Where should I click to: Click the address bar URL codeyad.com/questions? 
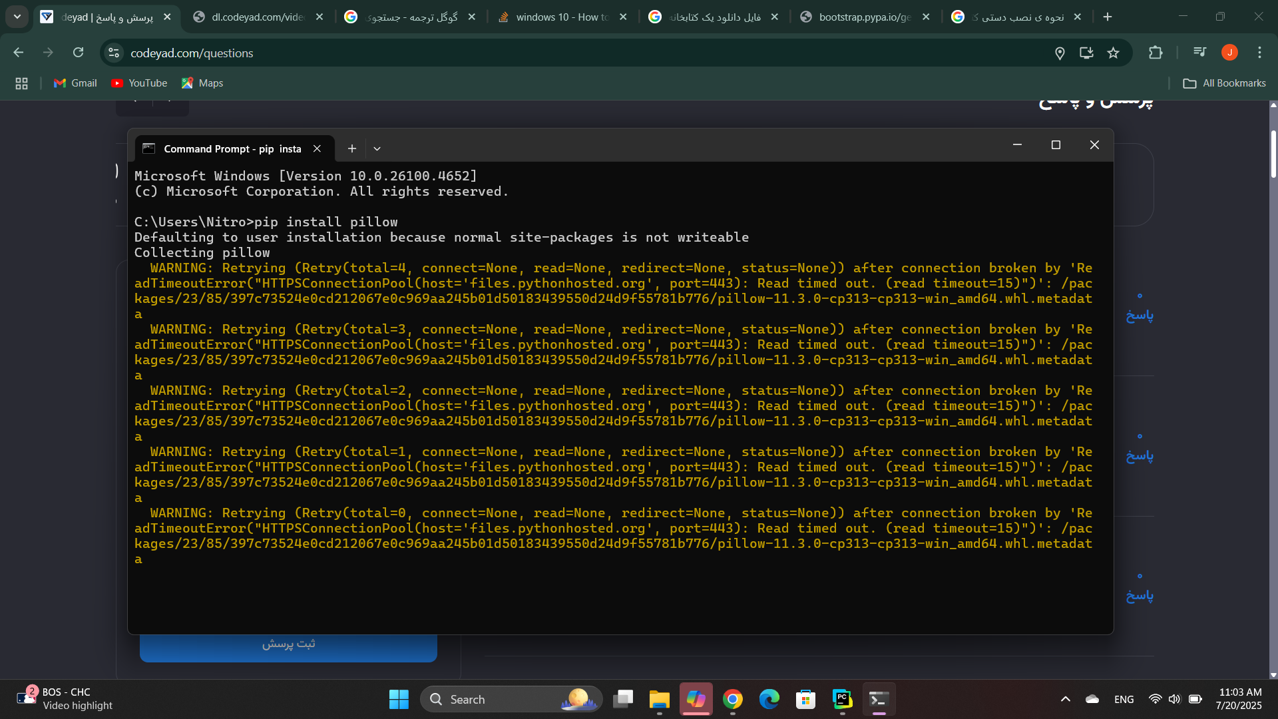(x=192, y=53)
